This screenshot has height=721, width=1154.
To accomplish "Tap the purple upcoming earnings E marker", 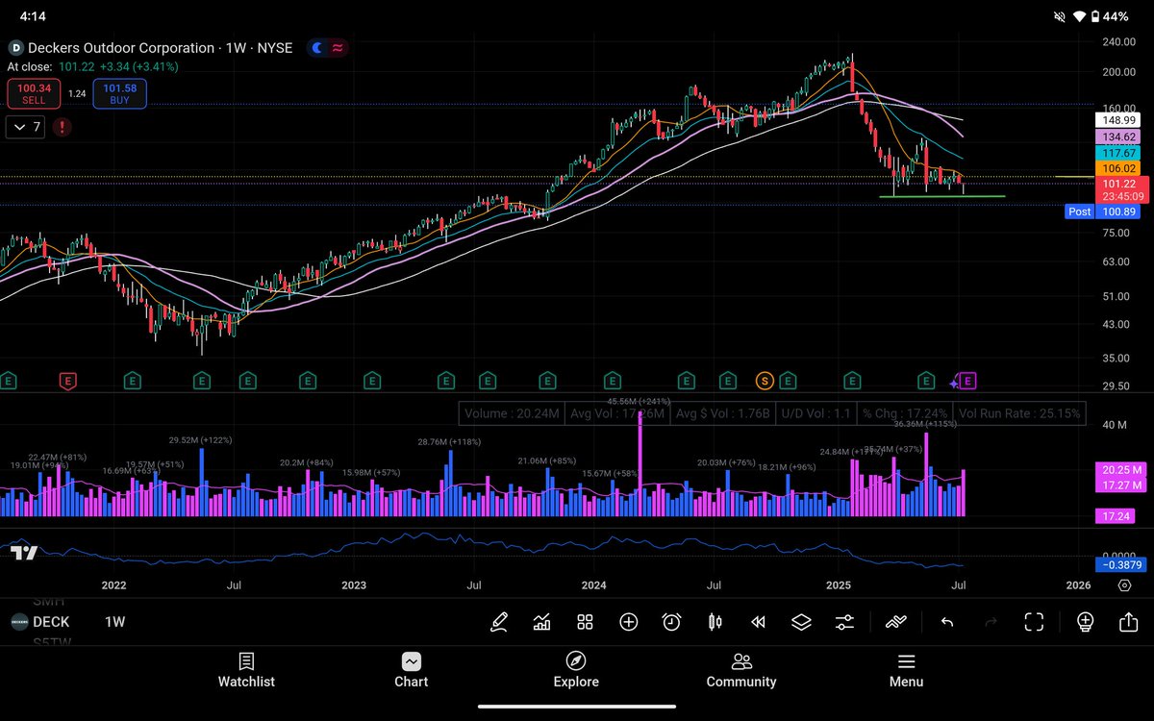I will (x=967, y=382).
